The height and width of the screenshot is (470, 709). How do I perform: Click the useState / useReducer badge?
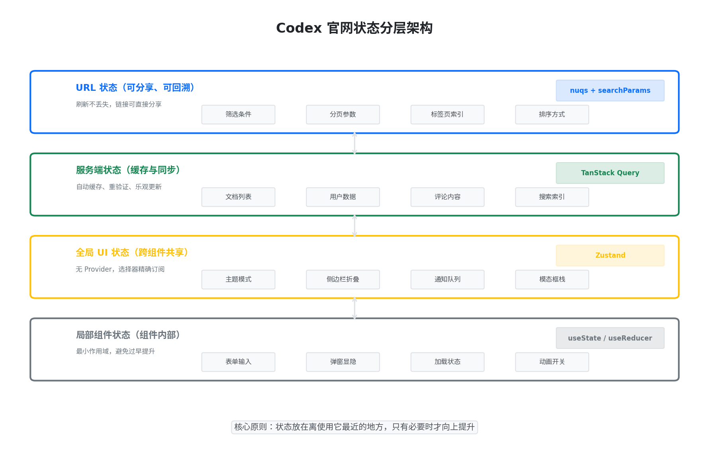pyautogui.click(x=610, y=338)
